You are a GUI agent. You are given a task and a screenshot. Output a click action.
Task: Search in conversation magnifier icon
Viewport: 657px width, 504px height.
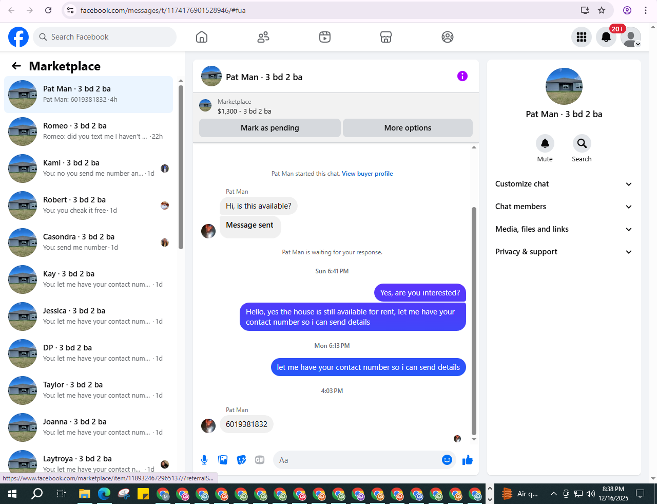coord(582,143)
